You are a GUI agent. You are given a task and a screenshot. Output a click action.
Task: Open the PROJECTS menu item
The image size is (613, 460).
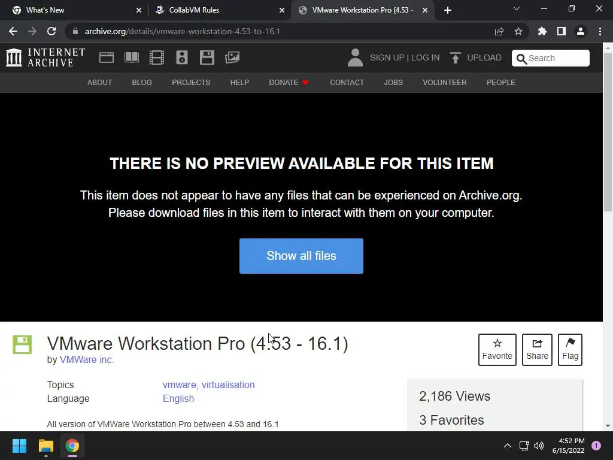[191, 83]
